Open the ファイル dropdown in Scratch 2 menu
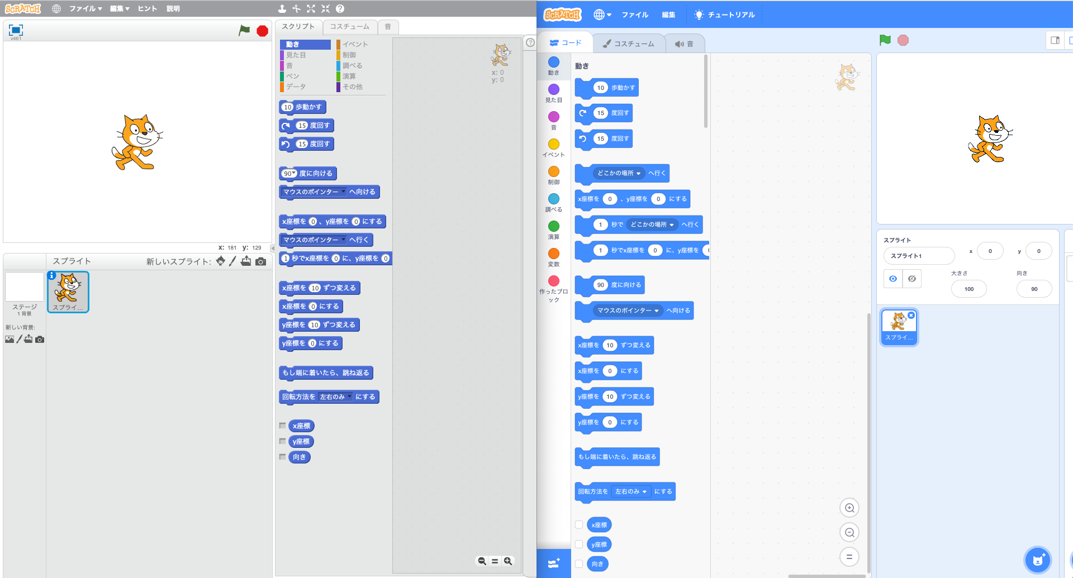1073x578 pixels. [x=86, y=8]
